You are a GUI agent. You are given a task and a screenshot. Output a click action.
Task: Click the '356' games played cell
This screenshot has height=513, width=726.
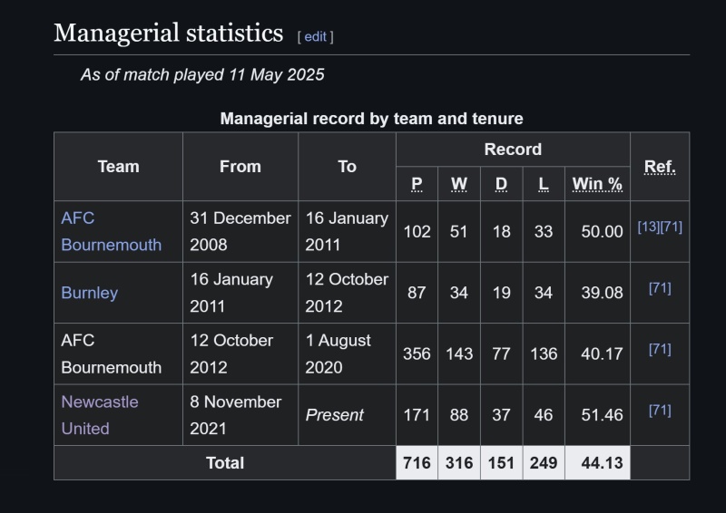pyautogui.click(x=417, y=353)
